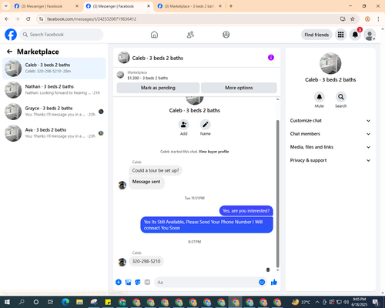The height and width of the screenshot is (308, 385).
Task: Search in conversation with magnifier icon
Action: 341,97
